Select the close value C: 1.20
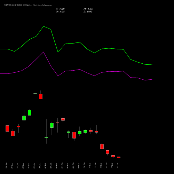 (60, 9)
